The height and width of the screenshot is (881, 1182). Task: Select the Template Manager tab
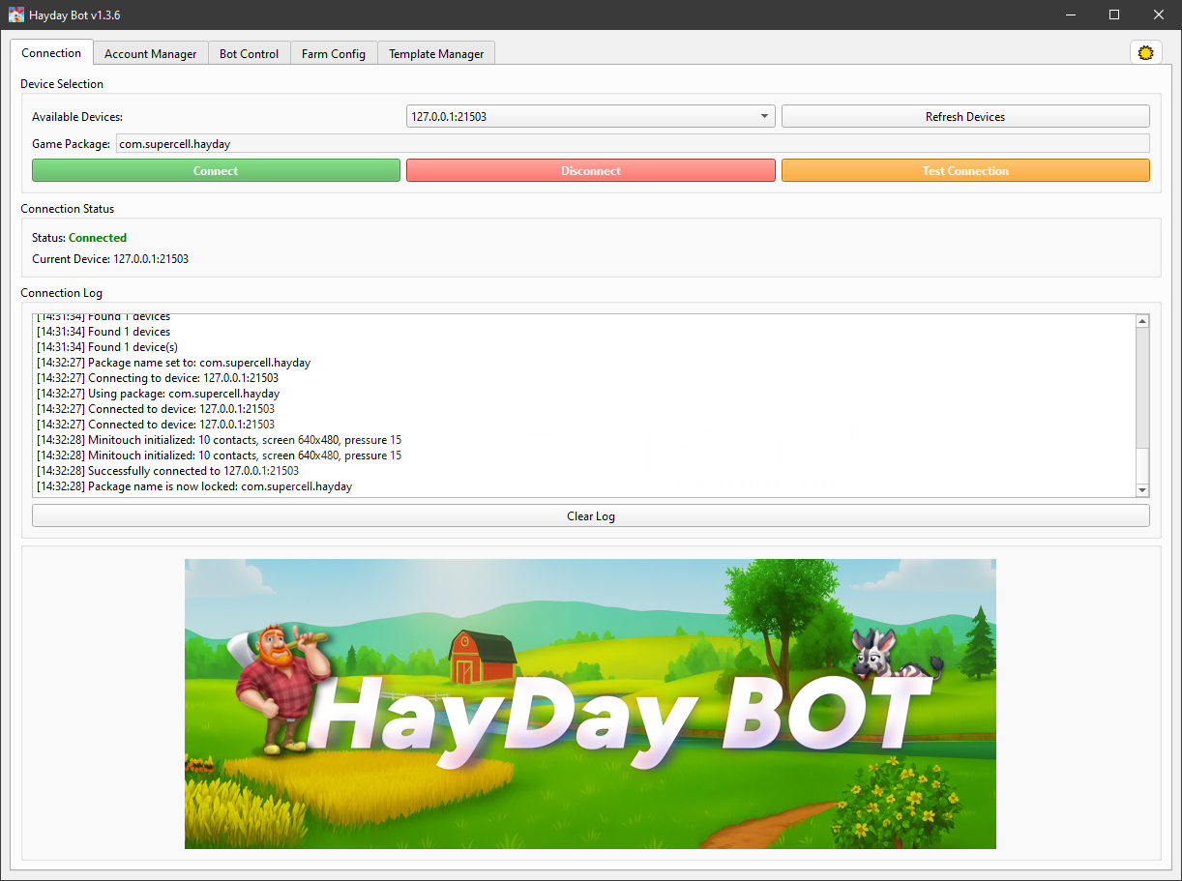(436, 54)
